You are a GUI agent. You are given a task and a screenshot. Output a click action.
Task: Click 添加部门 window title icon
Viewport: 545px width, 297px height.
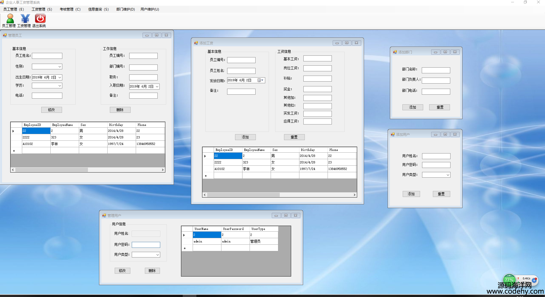click(x=395, y=52)
